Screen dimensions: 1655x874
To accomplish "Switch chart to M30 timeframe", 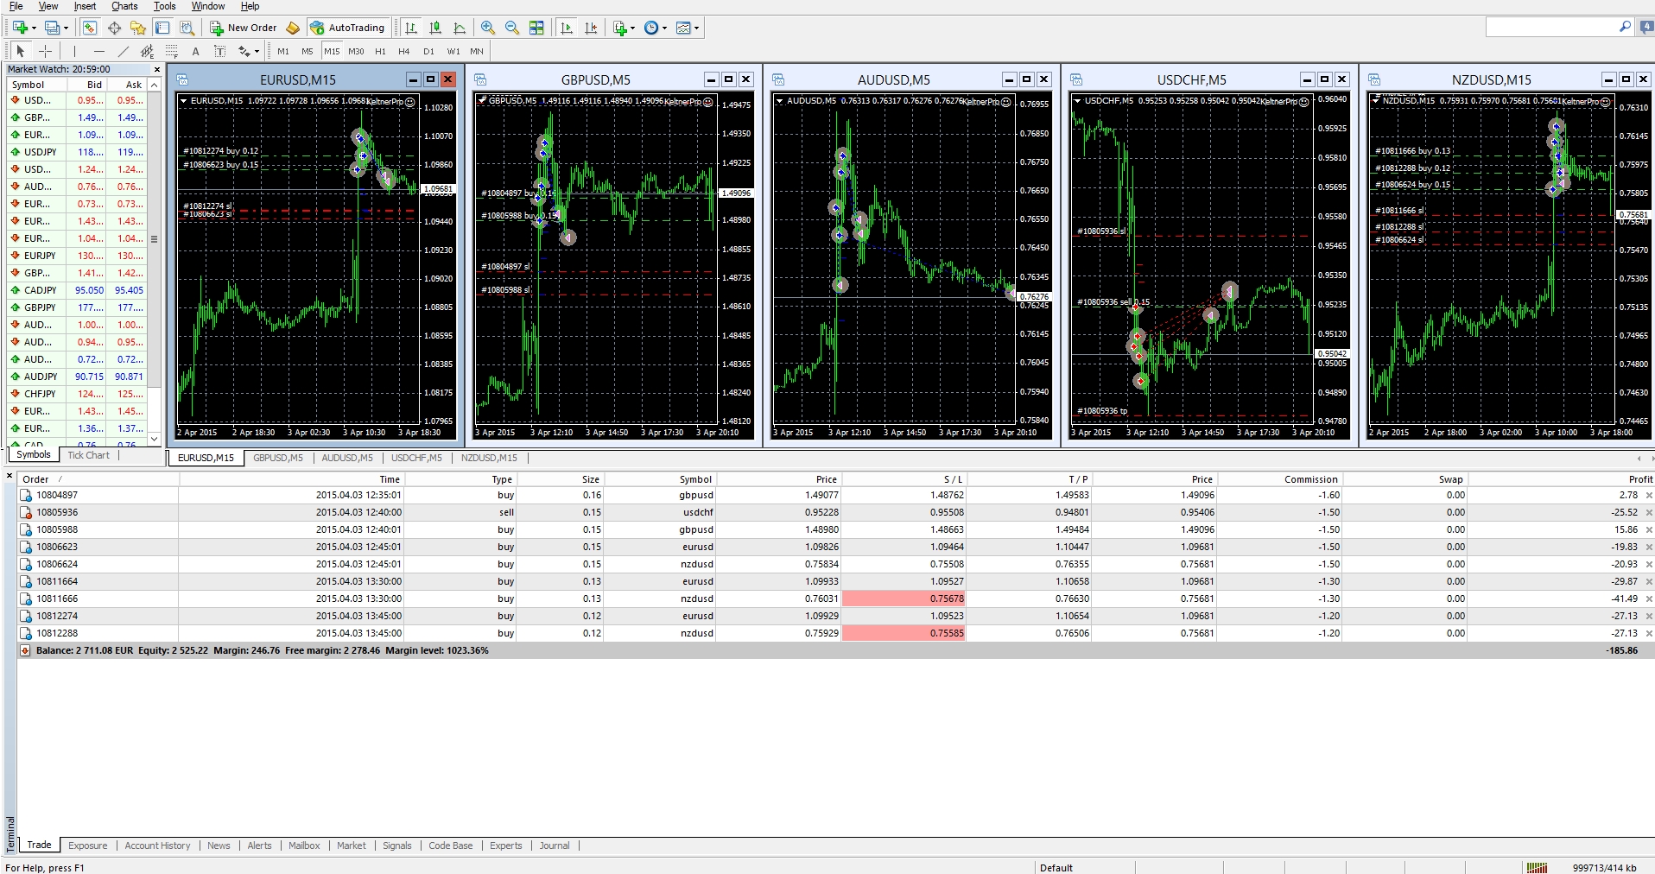I will click(x=356, y=51).
